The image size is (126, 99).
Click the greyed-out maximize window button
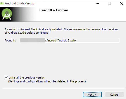(x=109, y=3)
